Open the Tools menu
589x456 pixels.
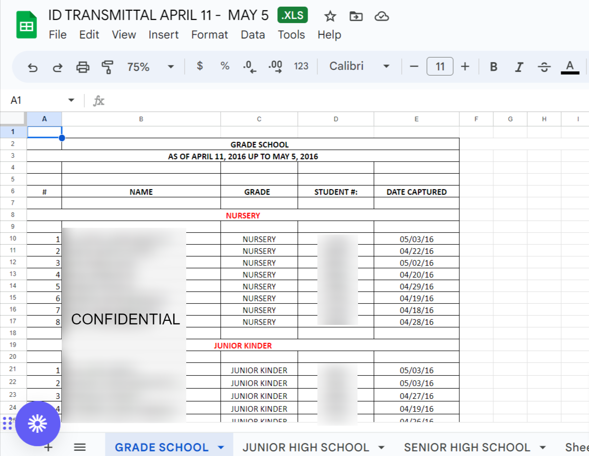point(291,34)
